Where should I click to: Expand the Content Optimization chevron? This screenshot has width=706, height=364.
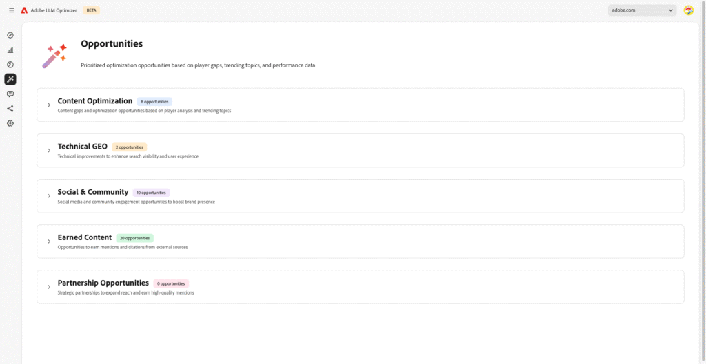(49, 105)
